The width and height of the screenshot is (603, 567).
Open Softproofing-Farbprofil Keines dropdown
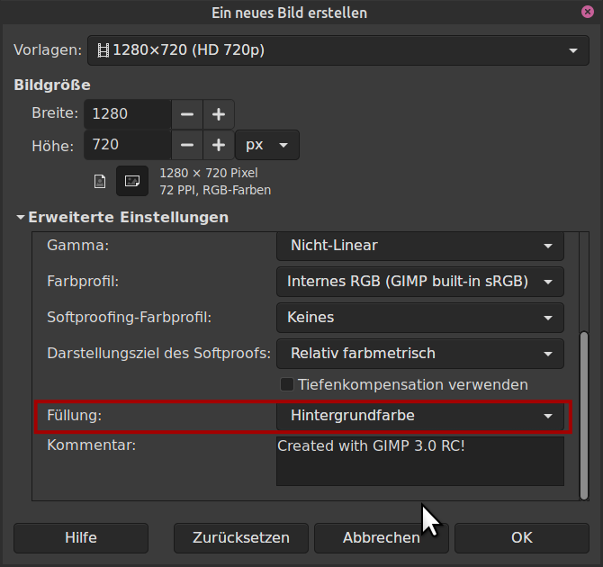[x=420, y=318]
